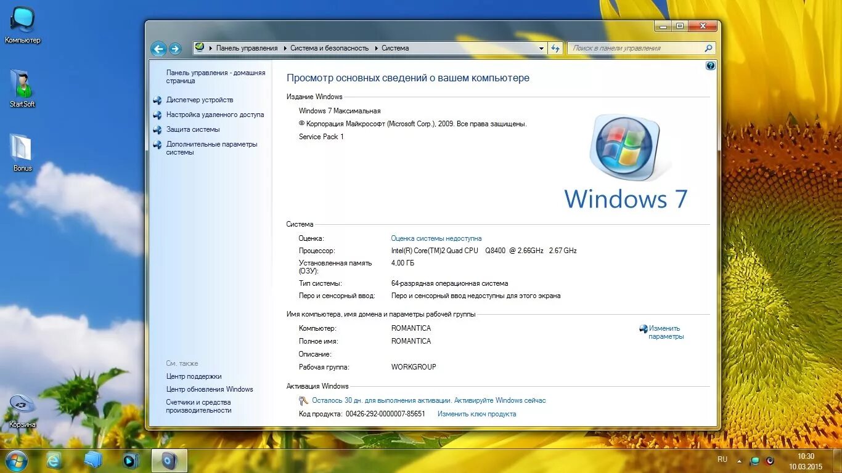Go back with the Back arrow

click(x=158, y=49)
